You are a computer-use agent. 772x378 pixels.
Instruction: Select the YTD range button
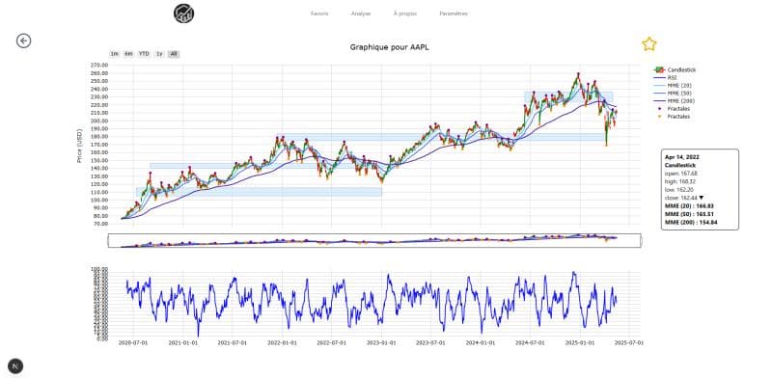pyautogui.click(x=144, y=54)
